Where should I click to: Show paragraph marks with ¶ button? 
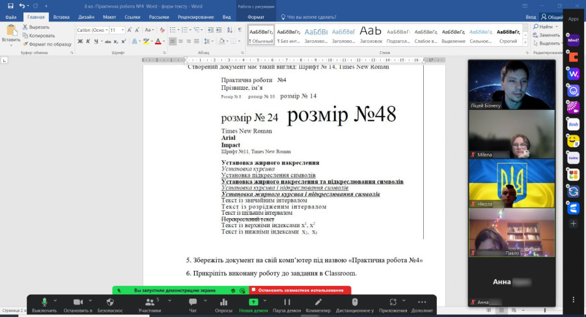240,30
